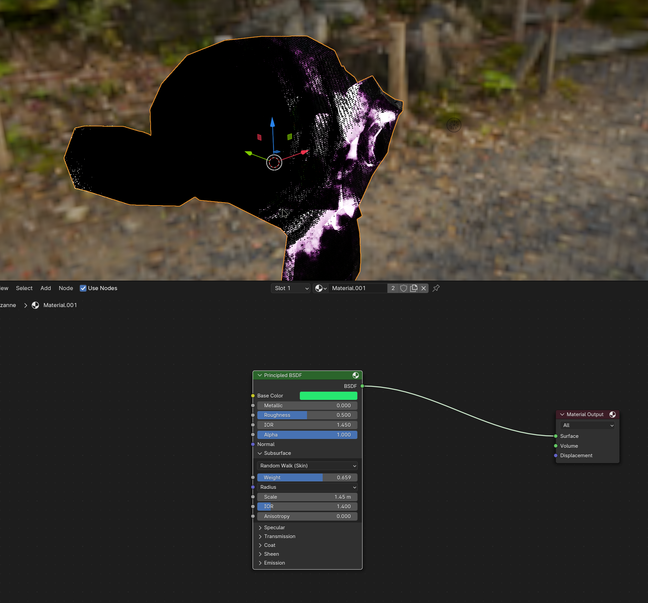The width and height of the screenshot is (648, 603).
Task: Collapse the Subsurface panel
Action: tap(260, 453)
